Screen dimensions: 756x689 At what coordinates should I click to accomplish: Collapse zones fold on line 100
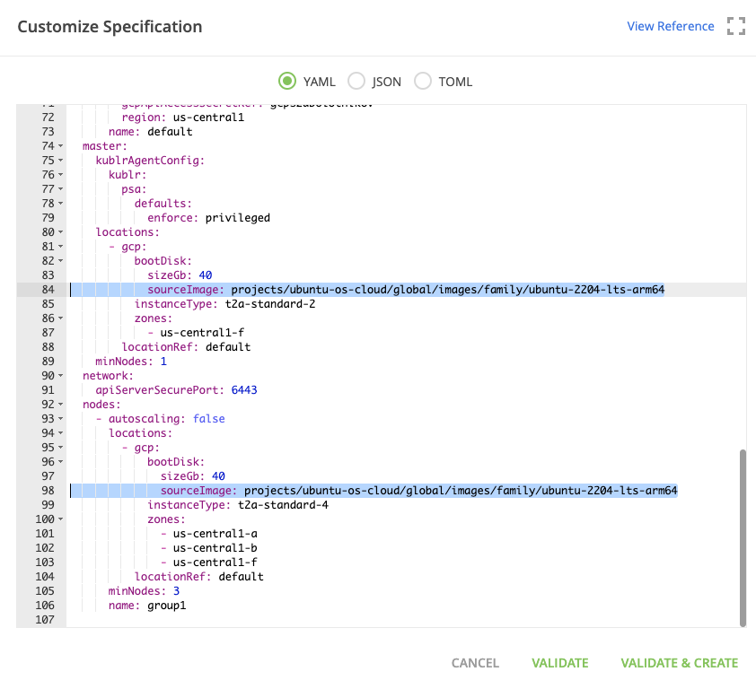pos(61,519)
